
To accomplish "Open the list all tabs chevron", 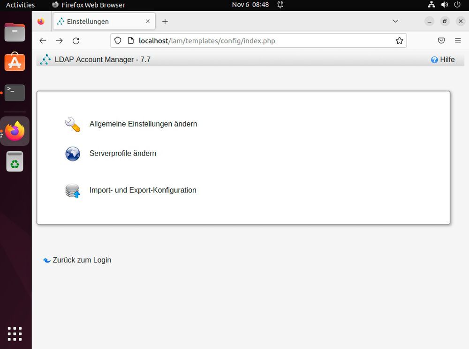I will click(395, 21).
